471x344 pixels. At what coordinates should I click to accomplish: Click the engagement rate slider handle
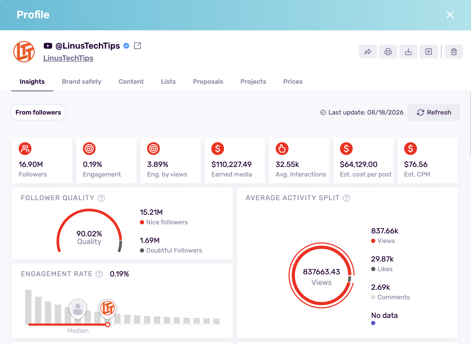[x=108, y=325]
